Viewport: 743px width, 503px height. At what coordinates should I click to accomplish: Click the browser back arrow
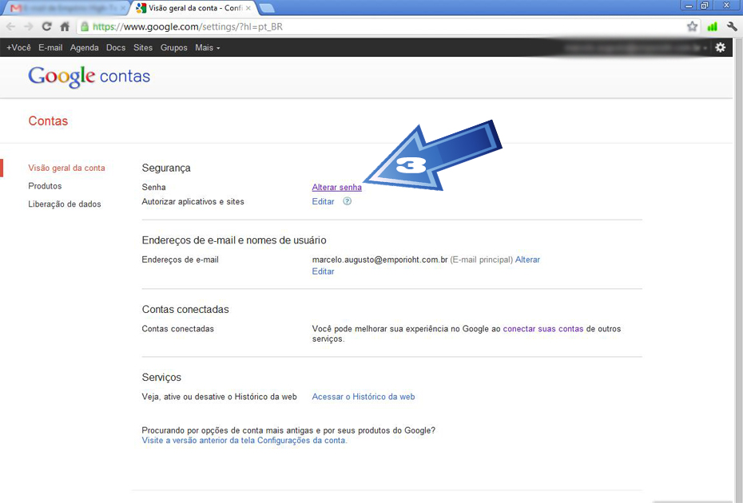[x=10, y=26]
